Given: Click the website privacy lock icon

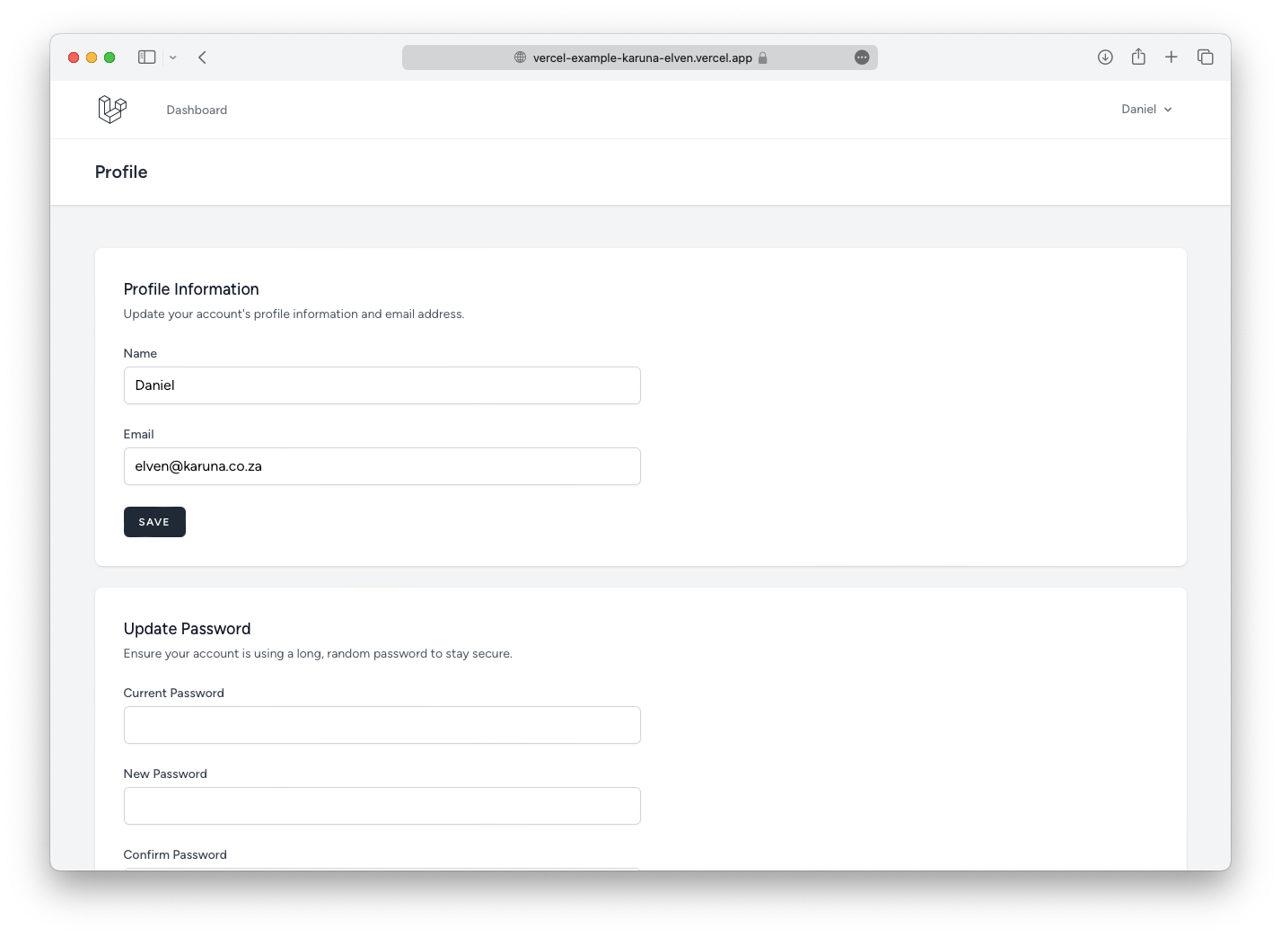Looking at the screenshot, I should click(x=763, y=57).
